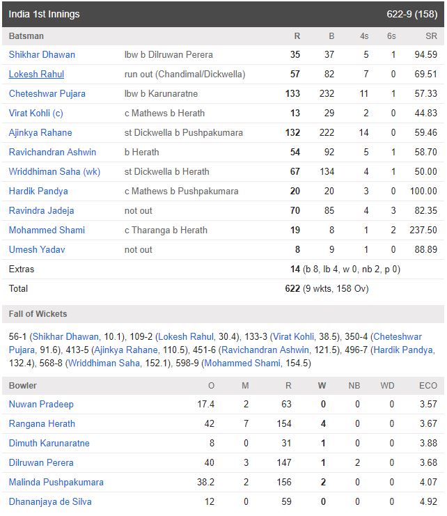Viewport: 447px width, 516px height.
Task: Click Malinda Pushpakumara bowler name
Action: tap(56, 482)
